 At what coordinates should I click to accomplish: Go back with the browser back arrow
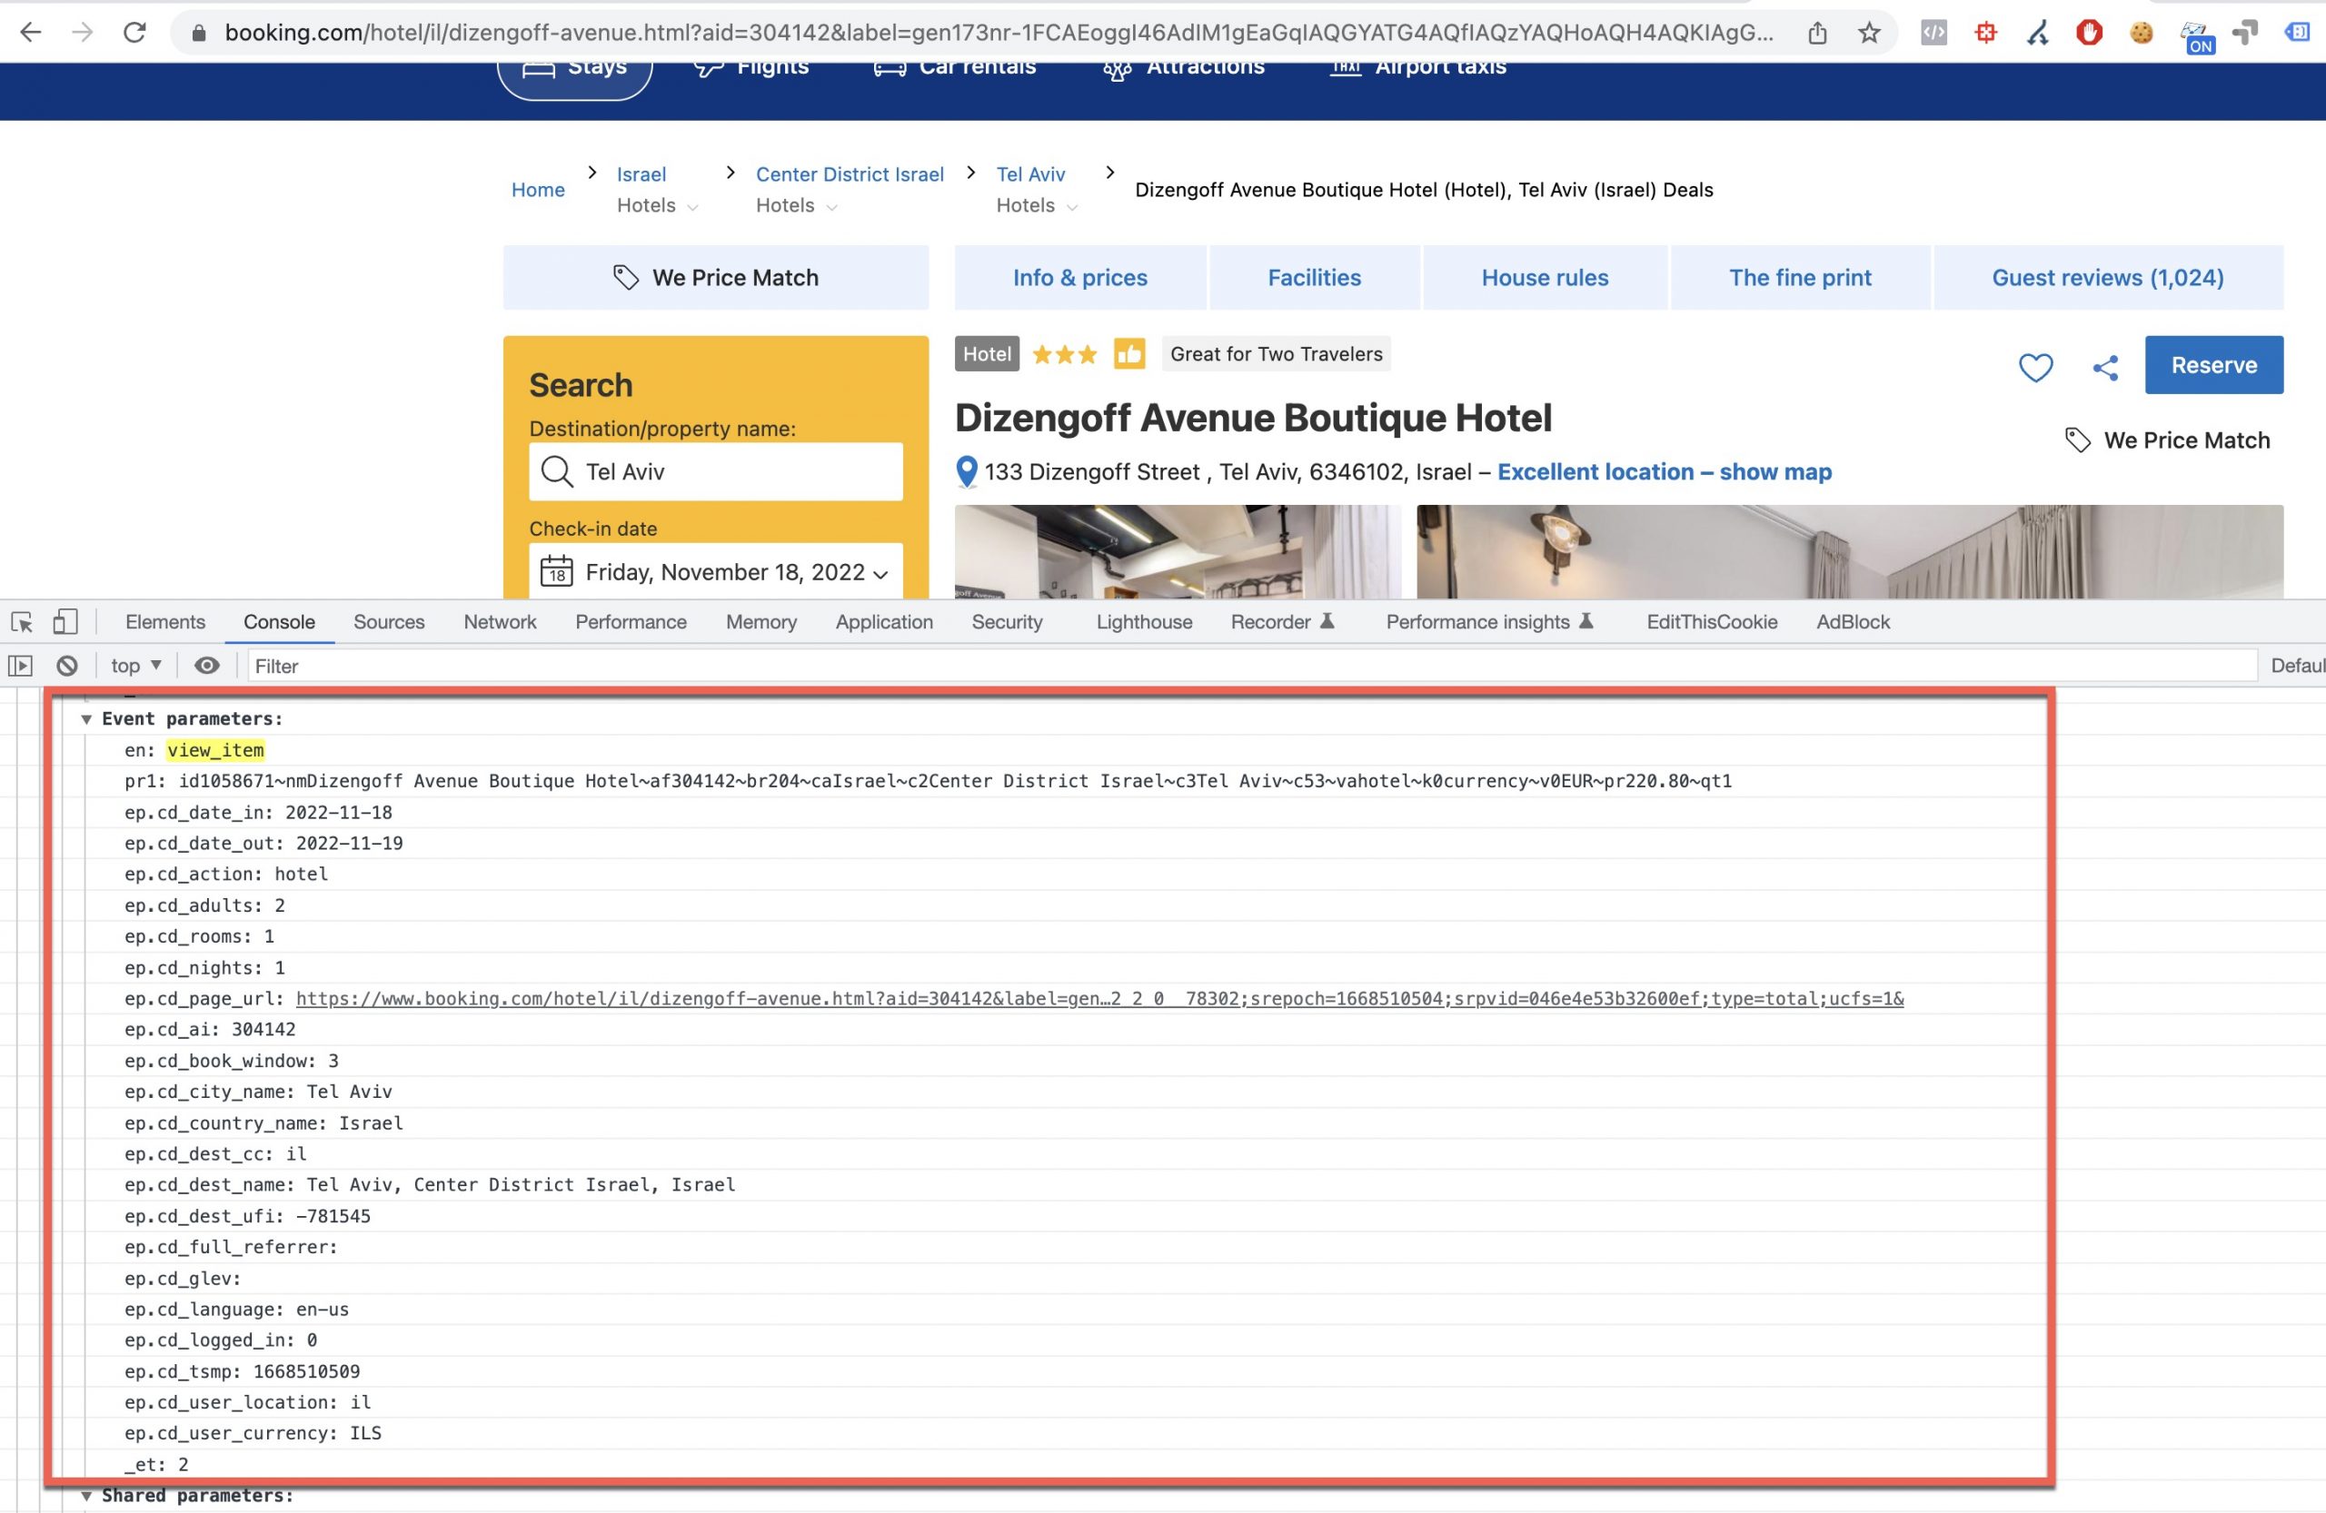(x=31, y=32)
